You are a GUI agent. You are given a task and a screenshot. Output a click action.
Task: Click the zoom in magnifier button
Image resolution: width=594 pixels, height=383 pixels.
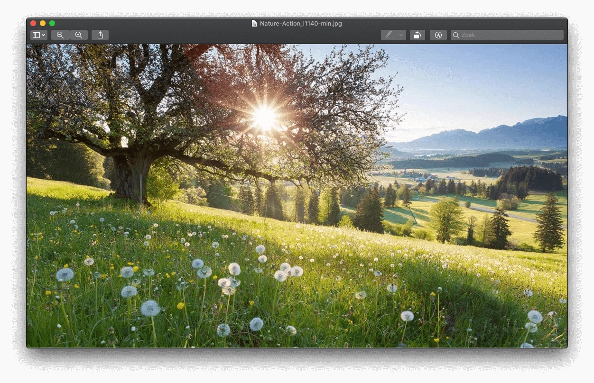click(79, 35)
